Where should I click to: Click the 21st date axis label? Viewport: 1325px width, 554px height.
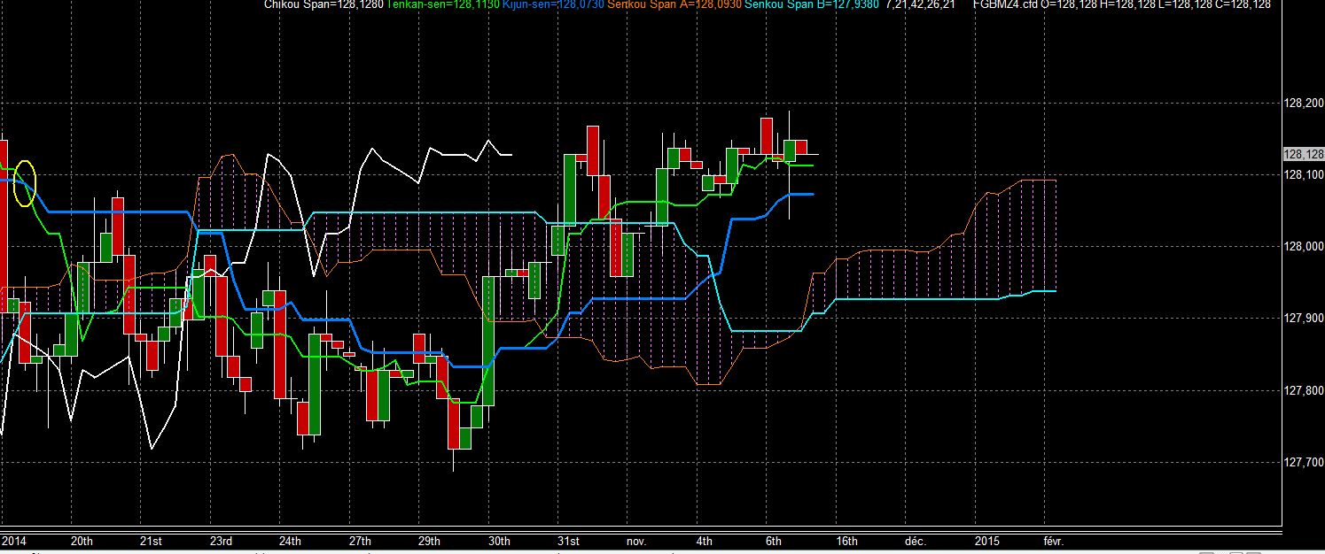151,540
